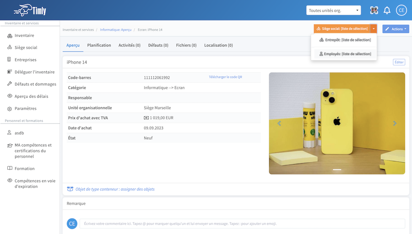Click the 1 019,00 EUR price value
This screenshot has height=234, width=412.
point(161,118)
